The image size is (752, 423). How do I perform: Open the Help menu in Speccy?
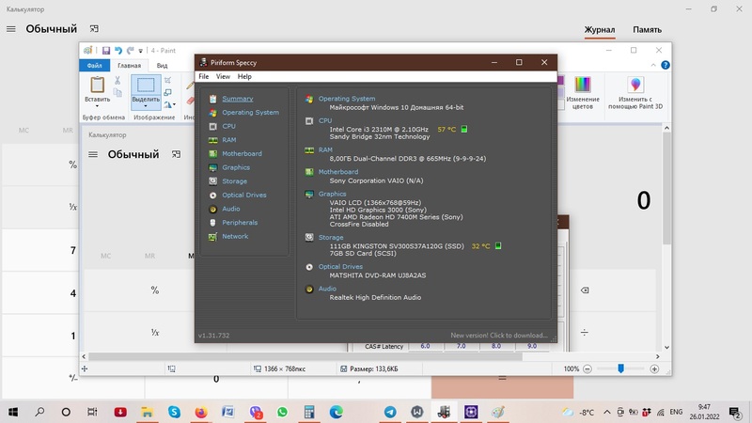244,77
